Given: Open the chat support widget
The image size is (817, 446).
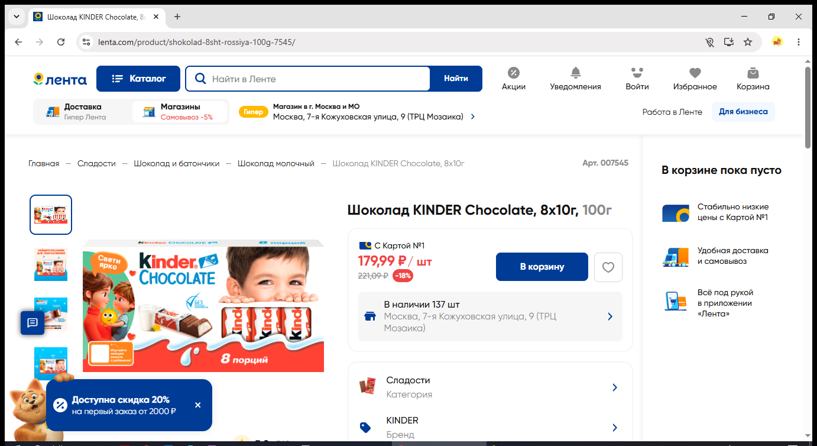Looking at the screenshot, I should point(33,323).
